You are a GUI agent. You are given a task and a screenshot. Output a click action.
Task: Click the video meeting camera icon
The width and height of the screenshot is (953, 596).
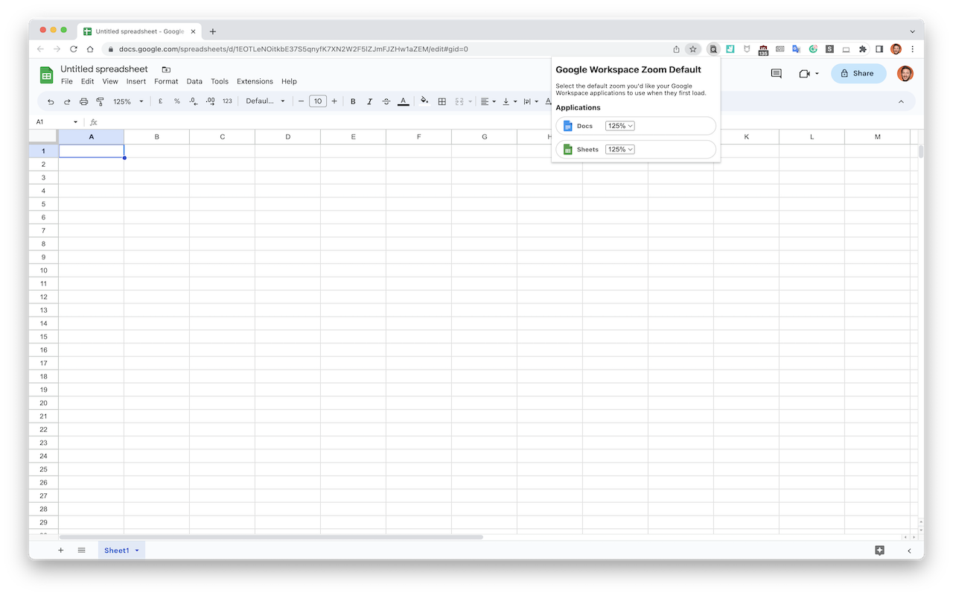tap(804, 74)
